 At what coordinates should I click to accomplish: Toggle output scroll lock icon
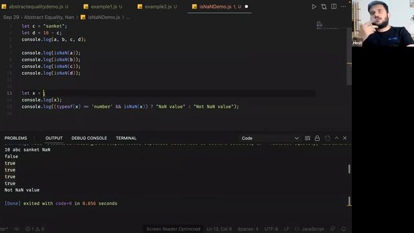(317, 138)
